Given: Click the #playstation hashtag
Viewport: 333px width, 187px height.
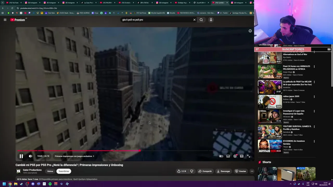Looking at the screenshot, I should tap(92, 179).
